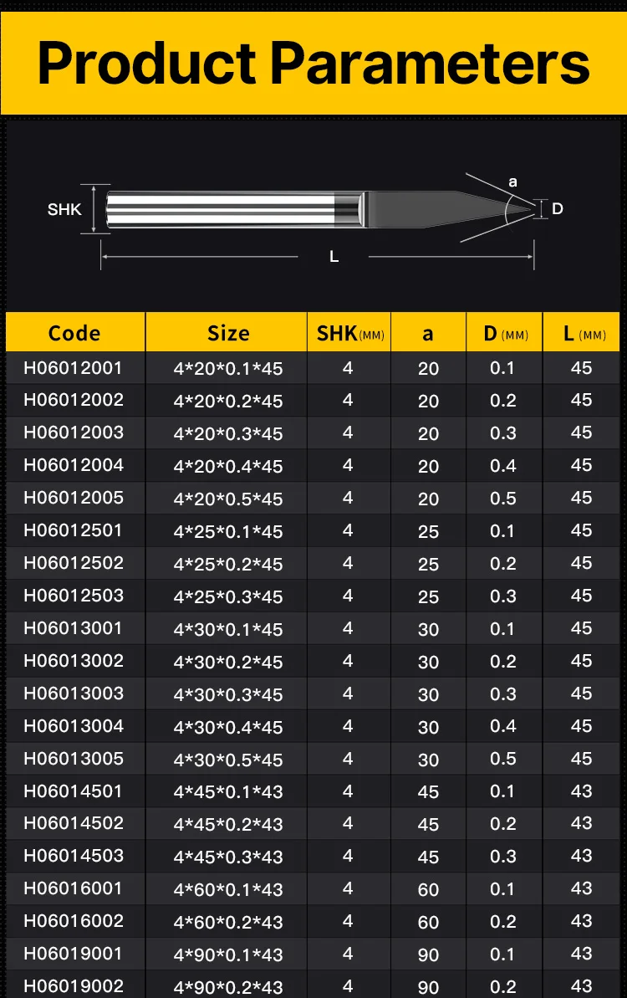Click the Product Parameters heading

[313, 63]
